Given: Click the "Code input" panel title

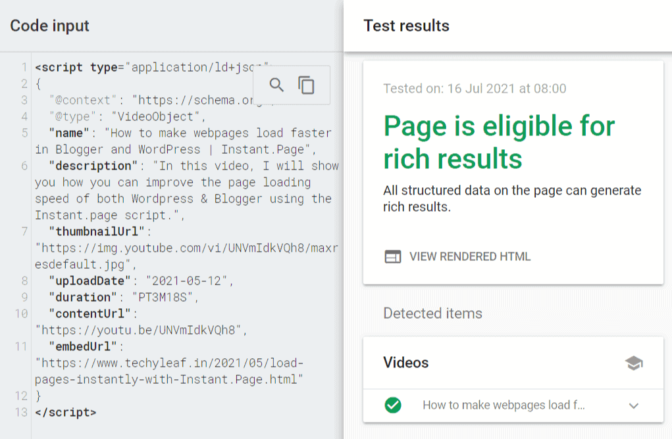Looking at the screenshot, I should click(x=50, y=26).
